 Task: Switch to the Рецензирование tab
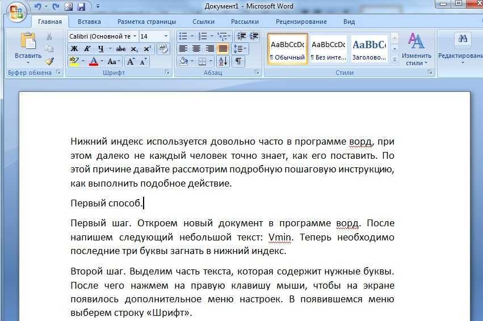301,22
